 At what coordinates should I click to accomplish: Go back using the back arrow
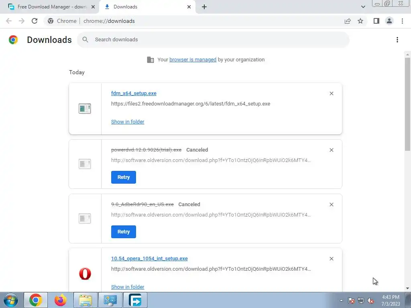click(9, 21)
